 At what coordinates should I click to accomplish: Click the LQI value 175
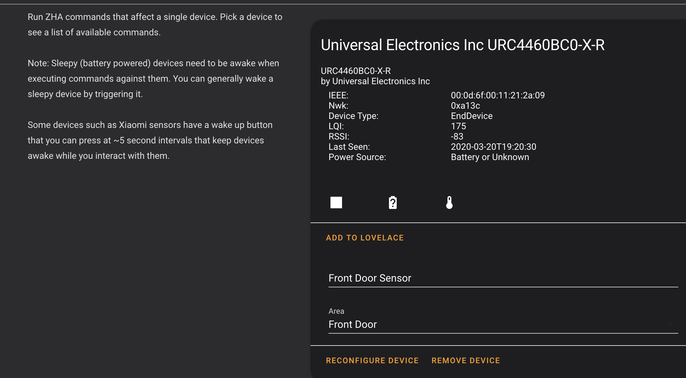pos(458,126)
